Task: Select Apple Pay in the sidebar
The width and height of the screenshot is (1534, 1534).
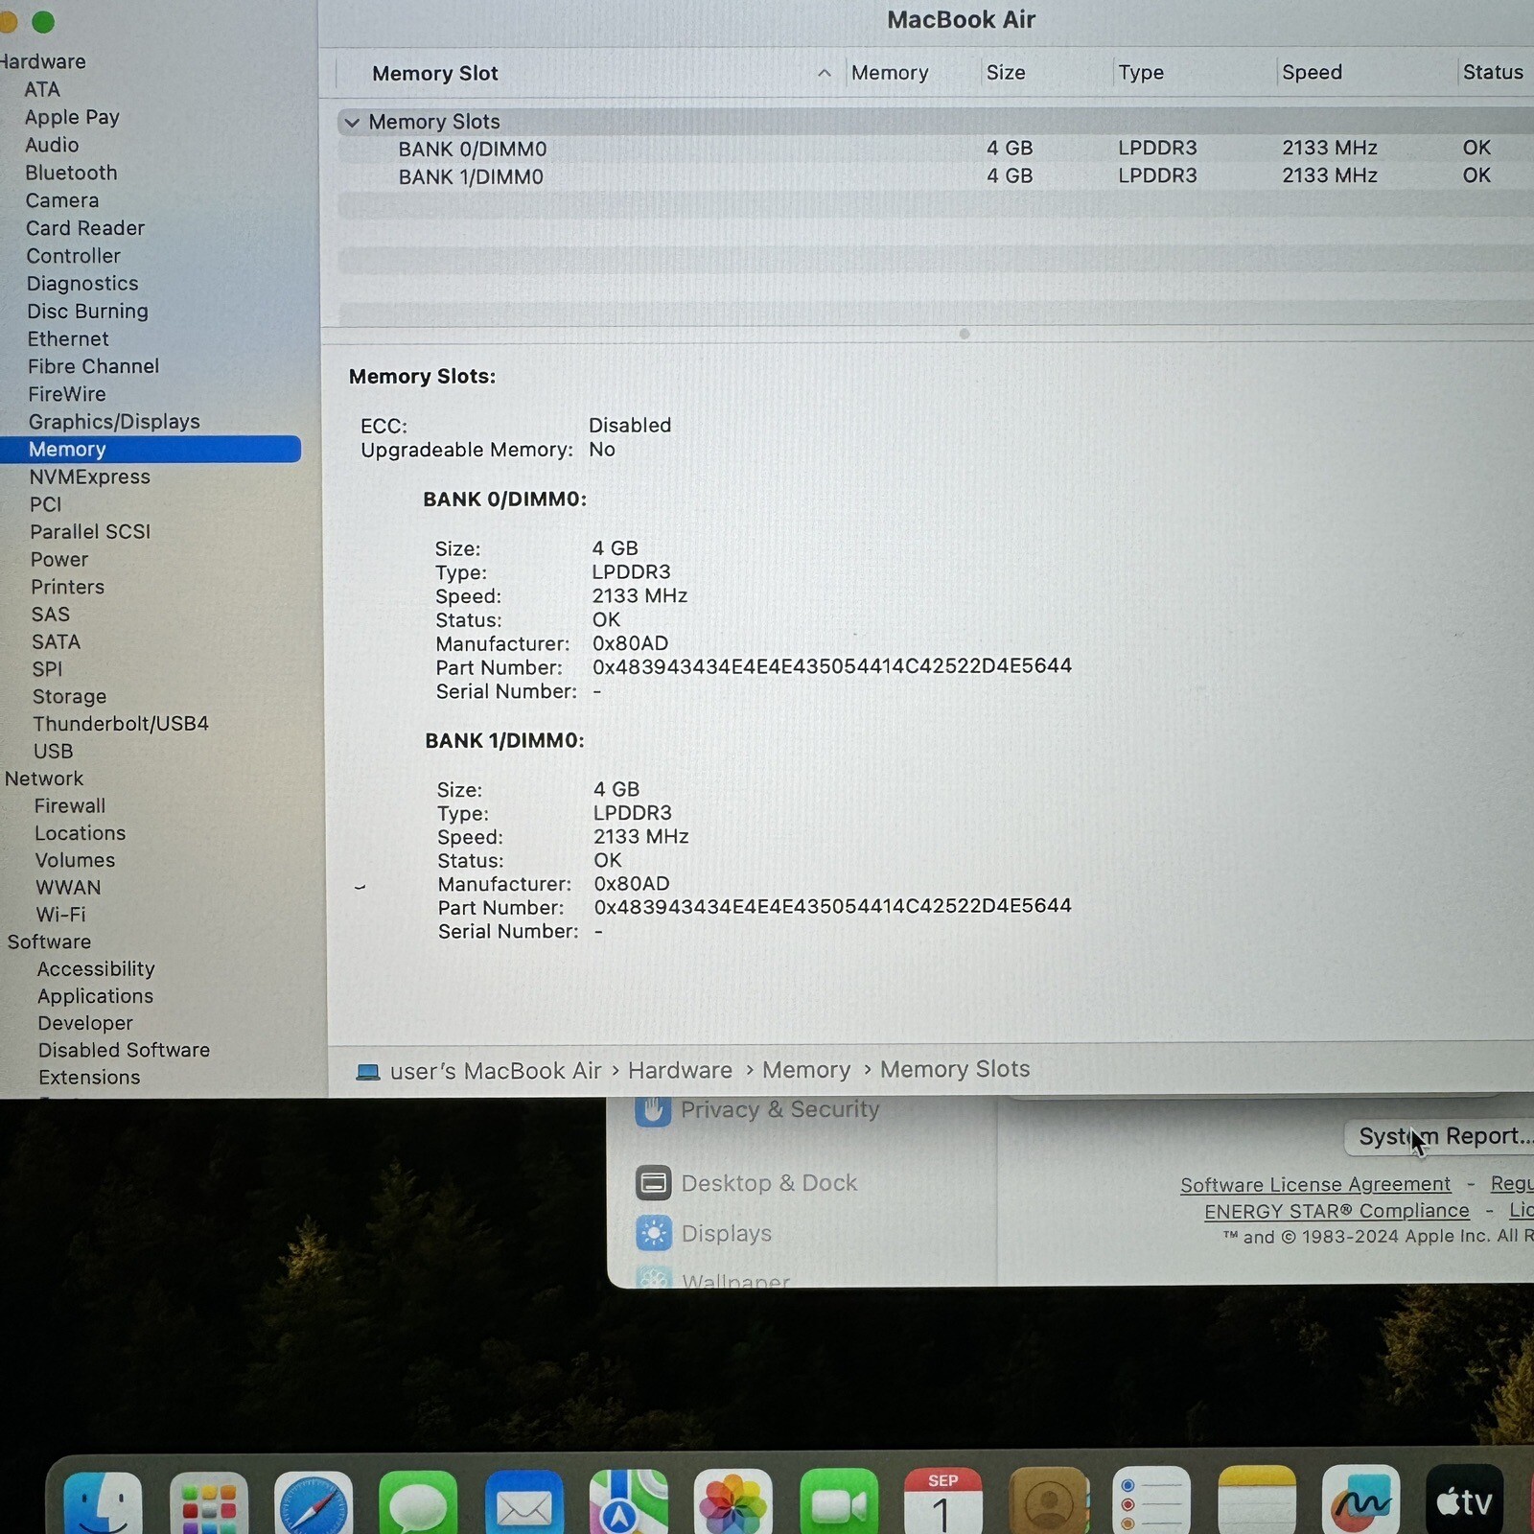Action: [x=72, y=118]
